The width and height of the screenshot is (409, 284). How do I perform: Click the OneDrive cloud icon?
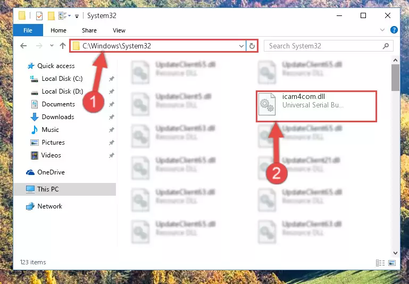30,172
